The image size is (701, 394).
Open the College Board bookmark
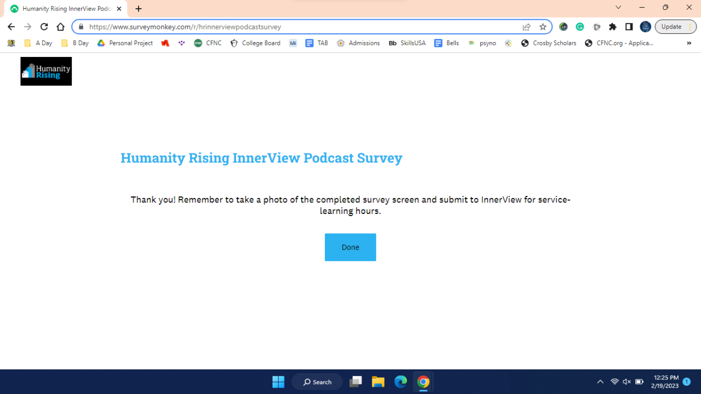[x=255, y=43]
